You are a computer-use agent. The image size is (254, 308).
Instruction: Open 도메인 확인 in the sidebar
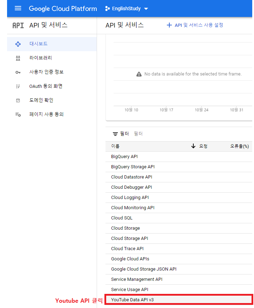(x=52, y=101)
